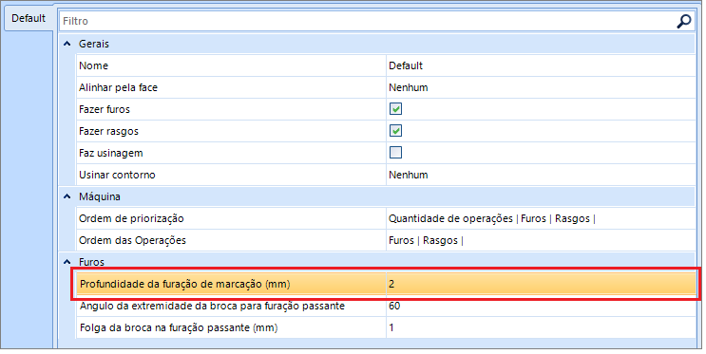Click into the Filtro search field

[x=367, y=21]
